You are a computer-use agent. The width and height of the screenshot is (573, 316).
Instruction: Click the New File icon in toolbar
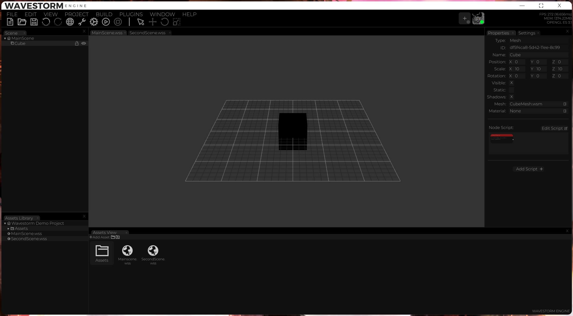coord(10,22)
